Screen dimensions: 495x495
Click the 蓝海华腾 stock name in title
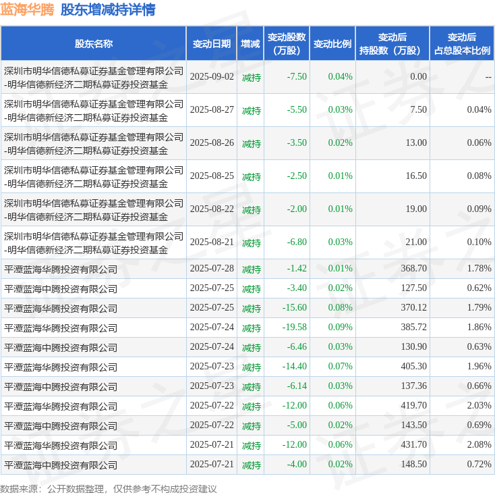coord(28,10)
